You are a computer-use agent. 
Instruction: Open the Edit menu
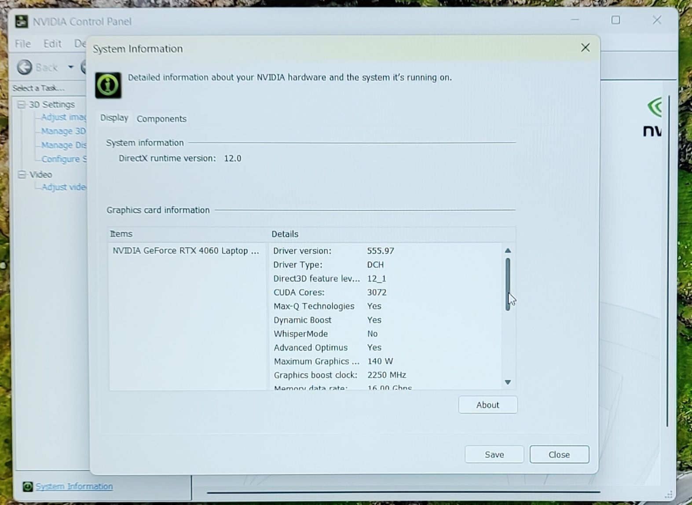point(52,44)
